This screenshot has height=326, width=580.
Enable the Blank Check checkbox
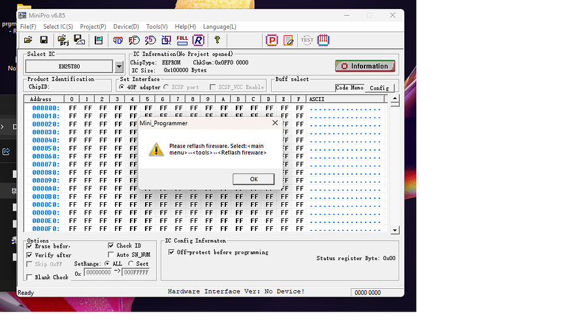[x=29, y=277]
